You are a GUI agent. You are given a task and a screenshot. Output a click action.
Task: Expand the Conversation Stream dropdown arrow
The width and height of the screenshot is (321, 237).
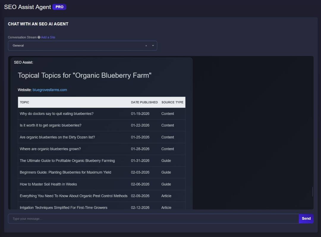(153, 46)
